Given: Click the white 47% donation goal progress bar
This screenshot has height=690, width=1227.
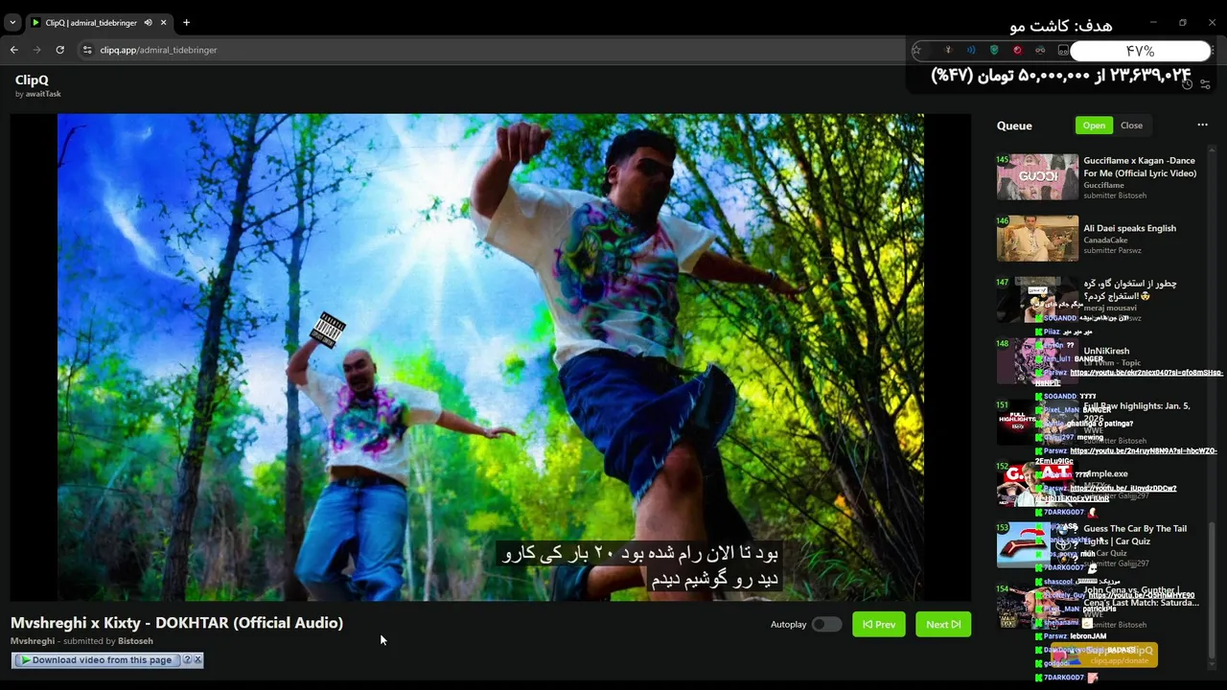Looking at the screenshot, I should [x=1140, y=51].
